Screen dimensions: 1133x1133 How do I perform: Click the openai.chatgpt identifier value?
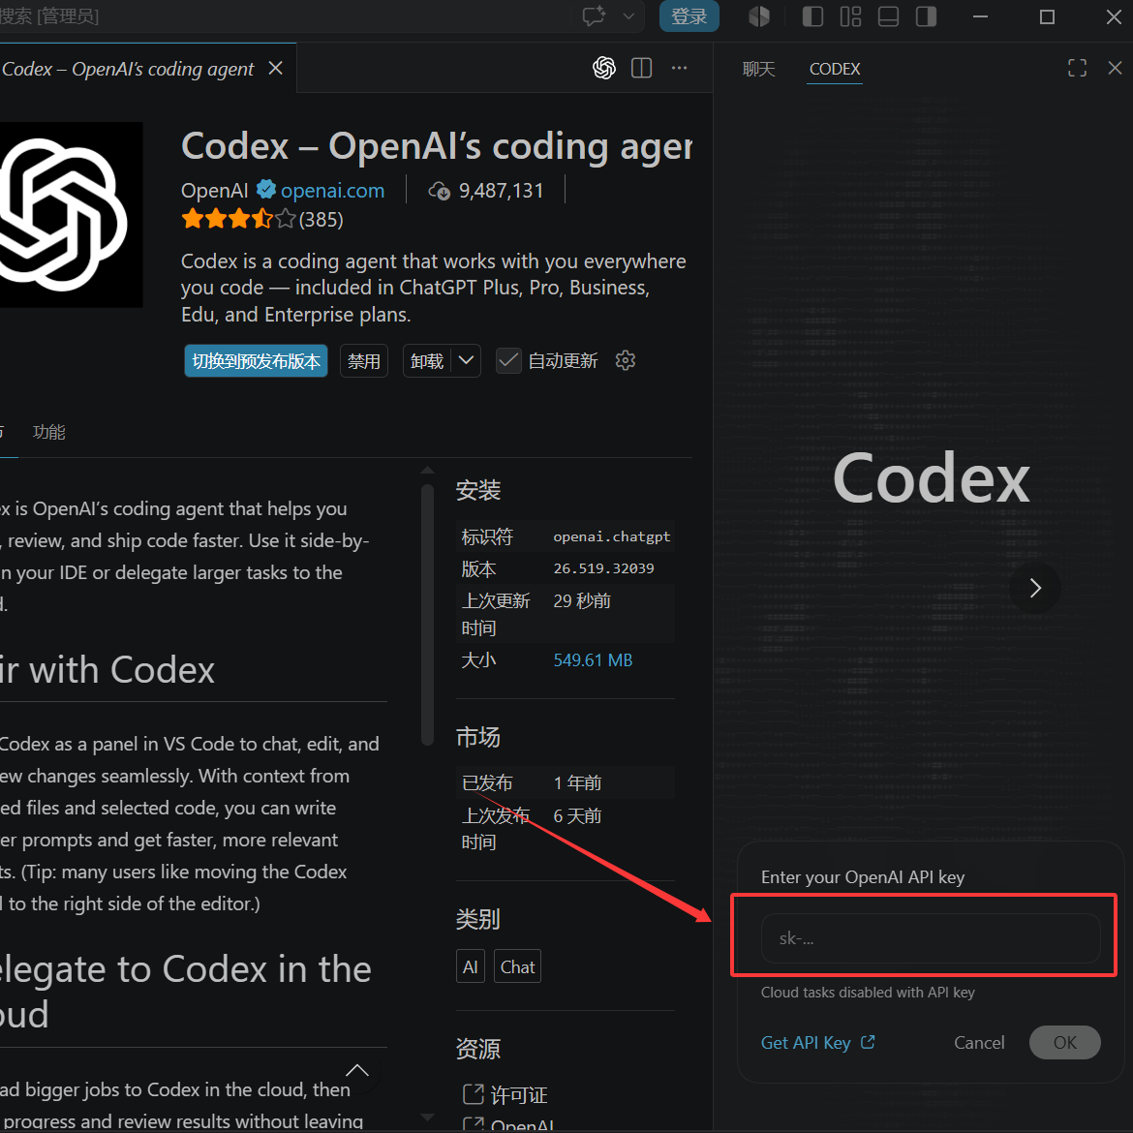click(612, 536)
